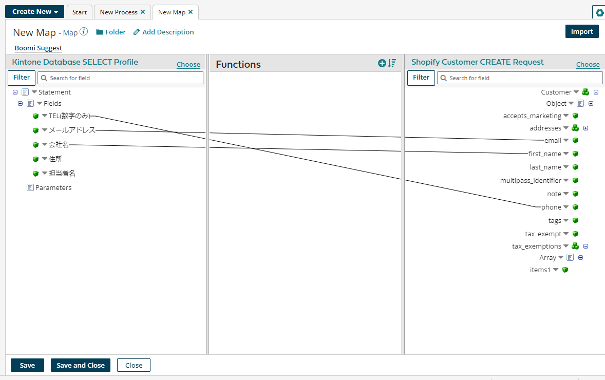The height and width of the screenshot is (380, 605).
Task: Click the multi-cube icon beside addresses
Action: [x=575, y=128]
